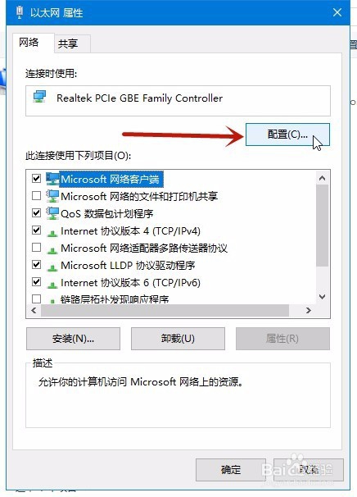
Task: Select the 网络 tab
Action: click(x=29, y=42)
